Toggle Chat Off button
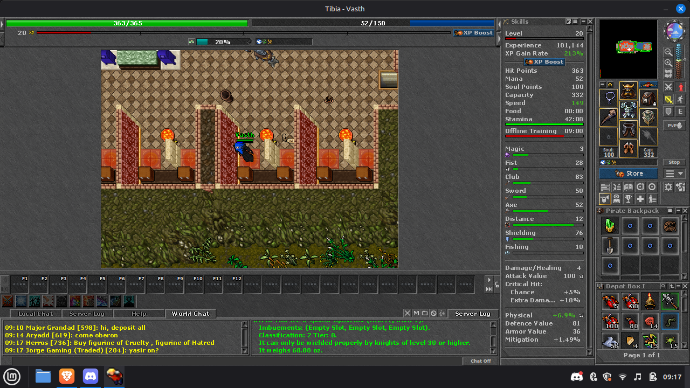The height and width of the screenshot is (388, 690). tap(480, 361)
